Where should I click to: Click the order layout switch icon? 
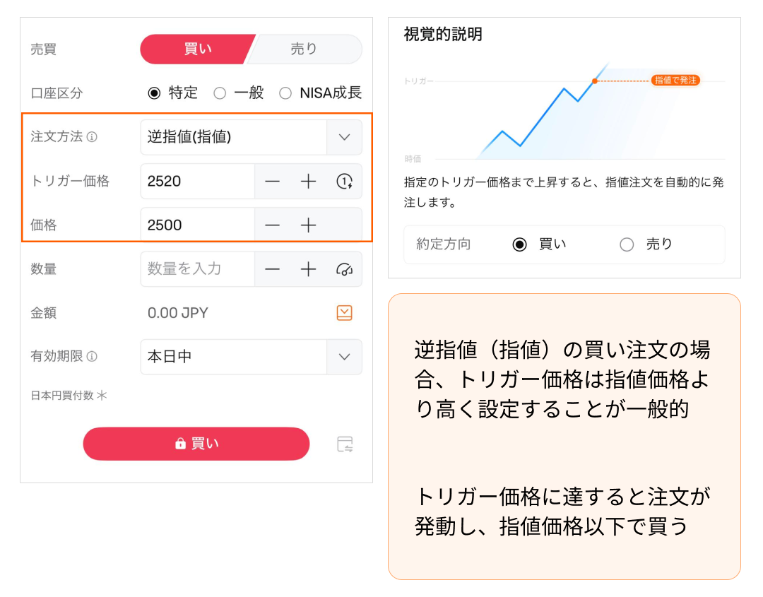[x=345, y=444]
